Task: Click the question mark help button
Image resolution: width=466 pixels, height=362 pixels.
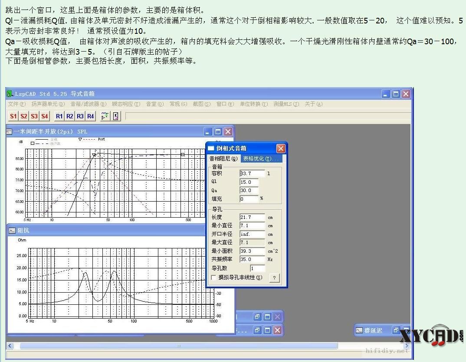Action: click(275, 278)
